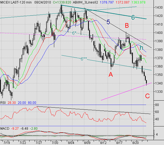Click the MACD signal value -6.48
The width and height of the screenshot is (164, 145).
24,128
